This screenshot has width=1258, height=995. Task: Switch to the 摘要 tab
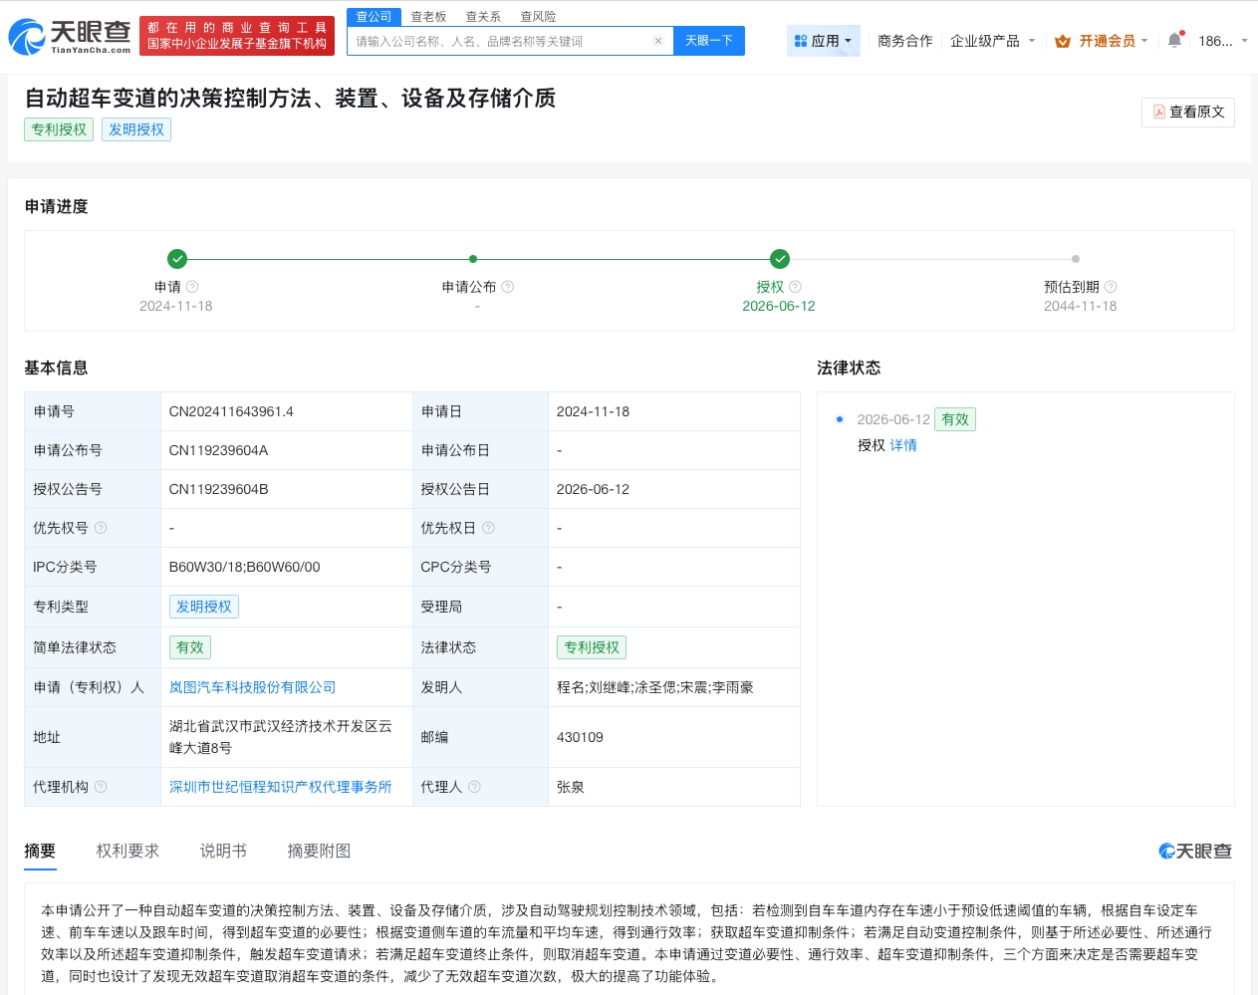click(40, 851)
